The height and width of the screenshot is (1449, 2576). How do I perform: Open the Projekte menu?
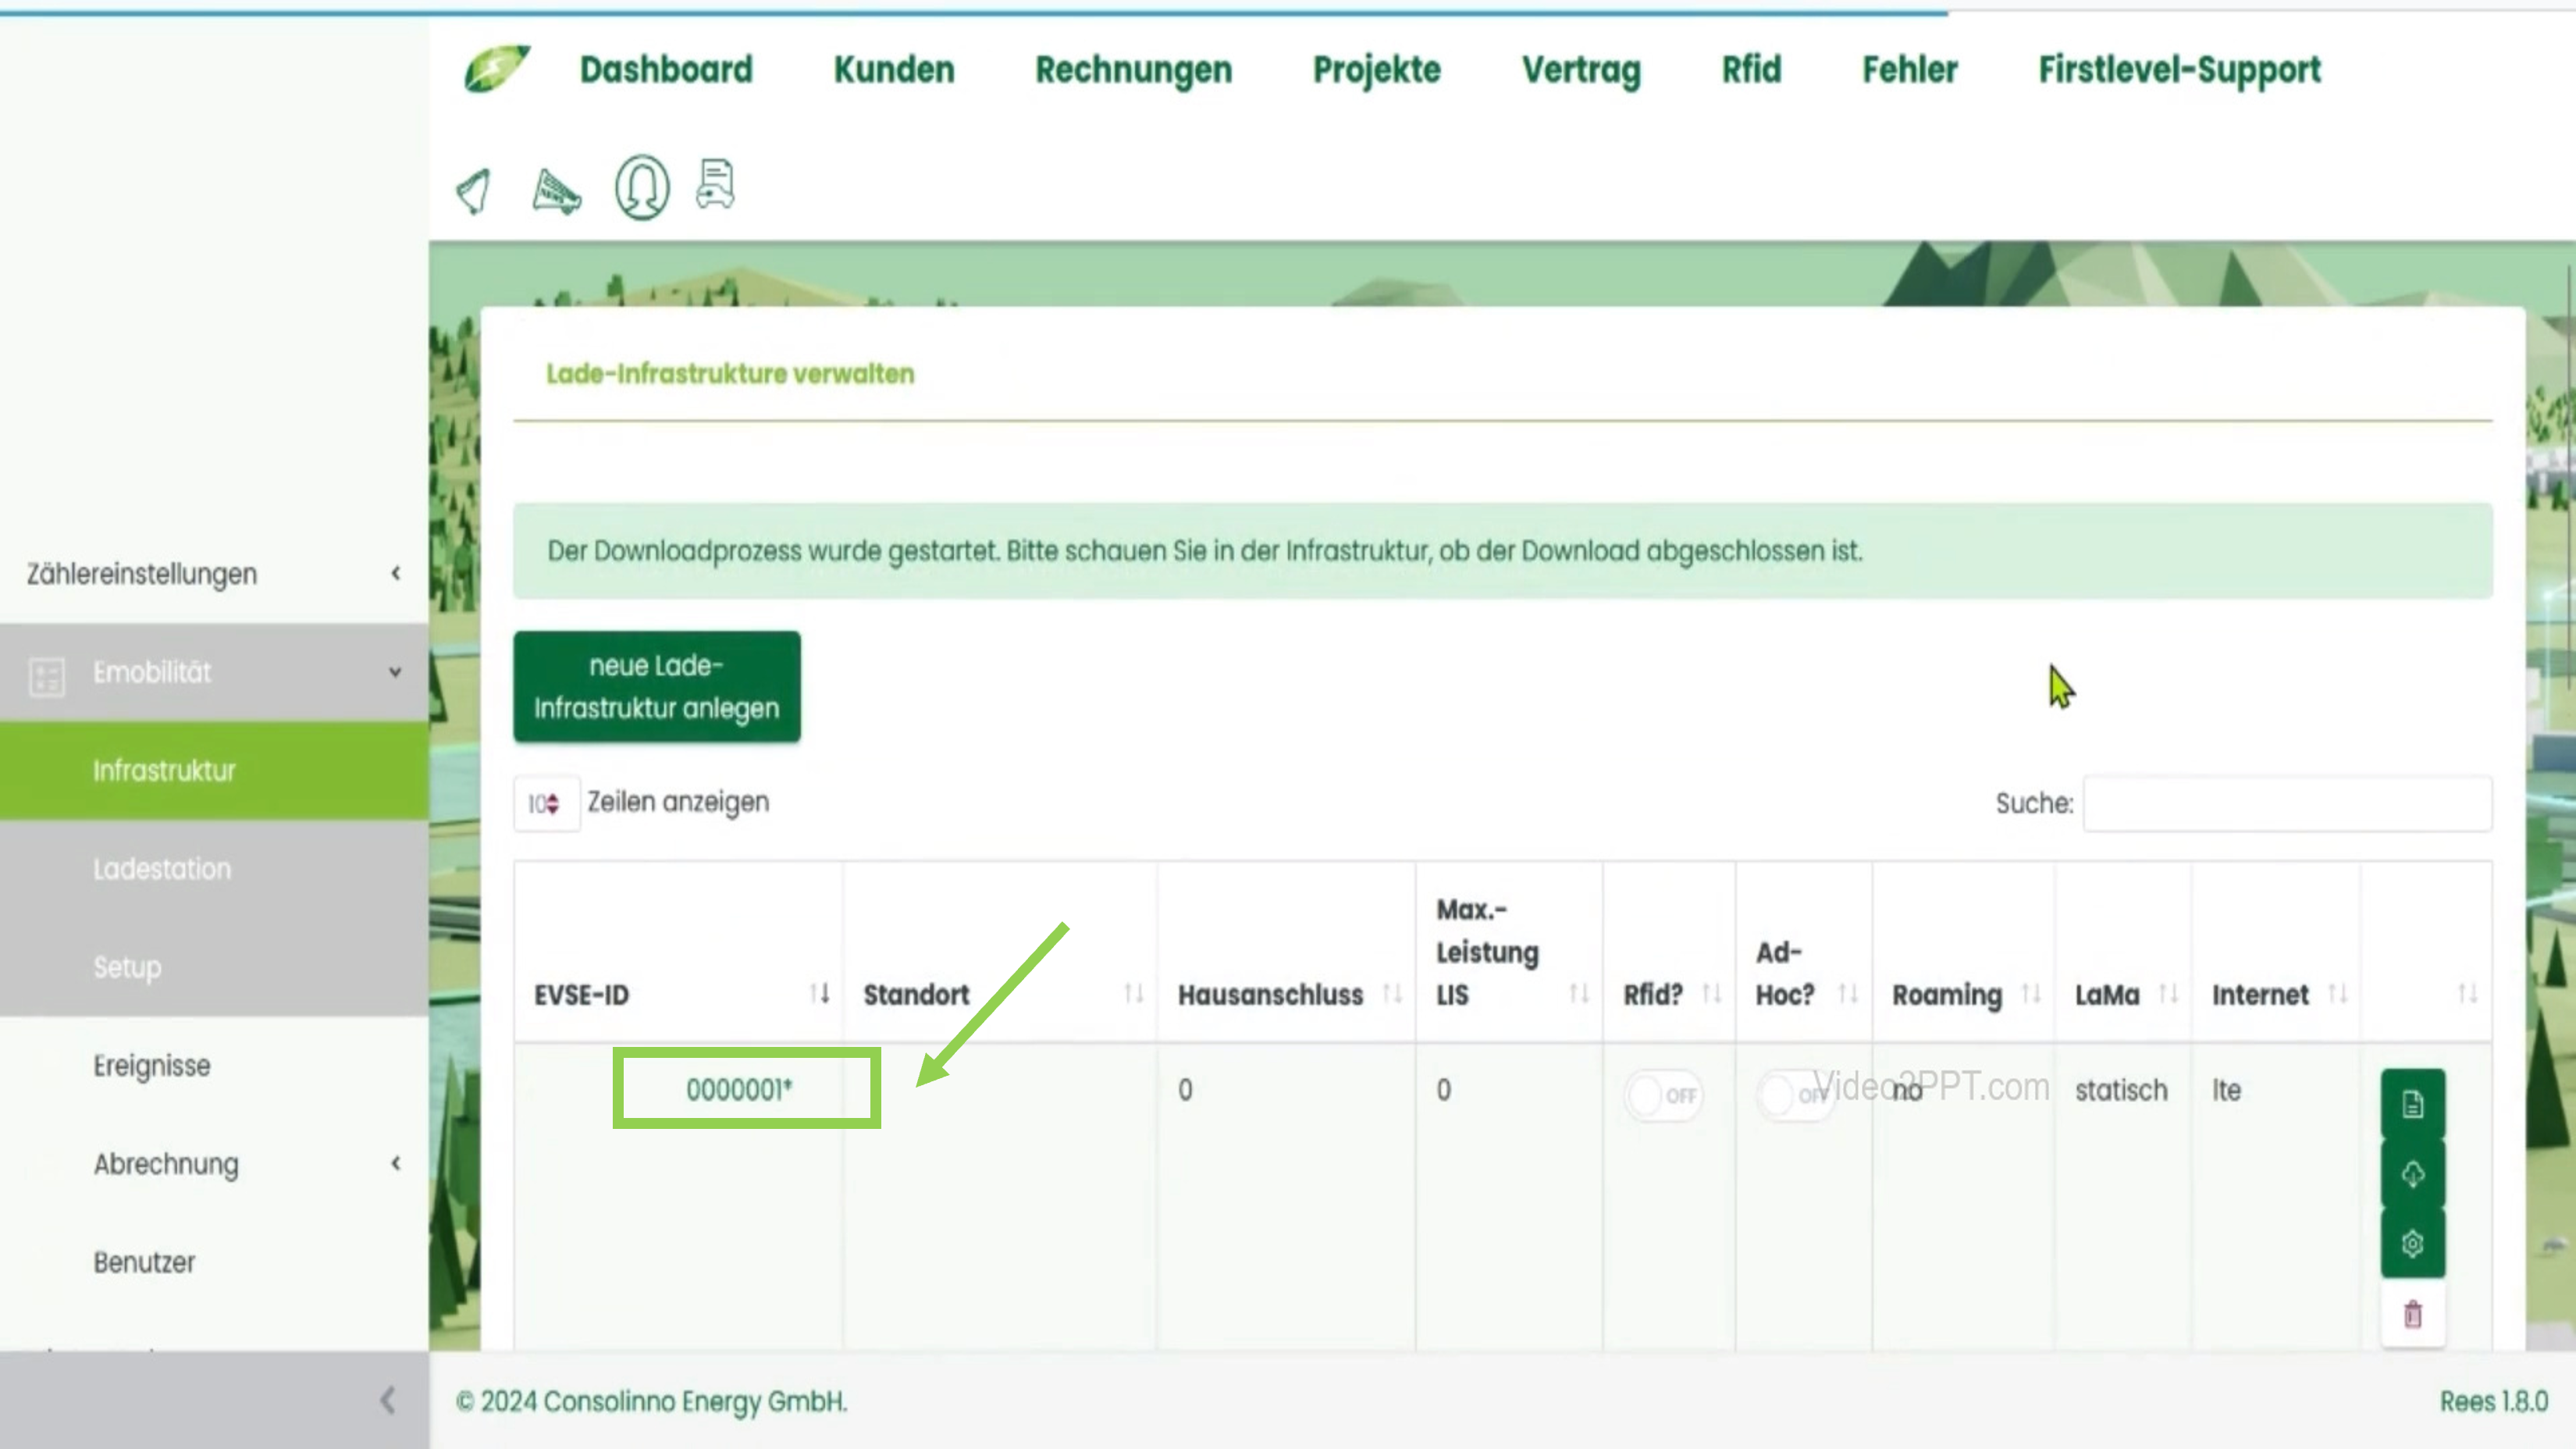click(x=1376, y=70)
